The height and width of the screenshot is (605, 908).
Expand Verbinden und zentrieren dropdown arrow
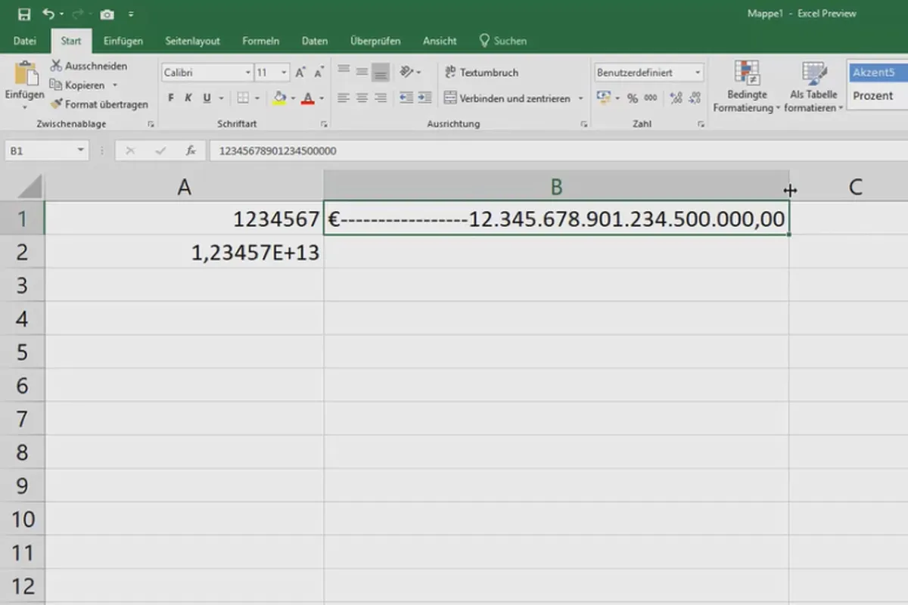coord(581,98)
